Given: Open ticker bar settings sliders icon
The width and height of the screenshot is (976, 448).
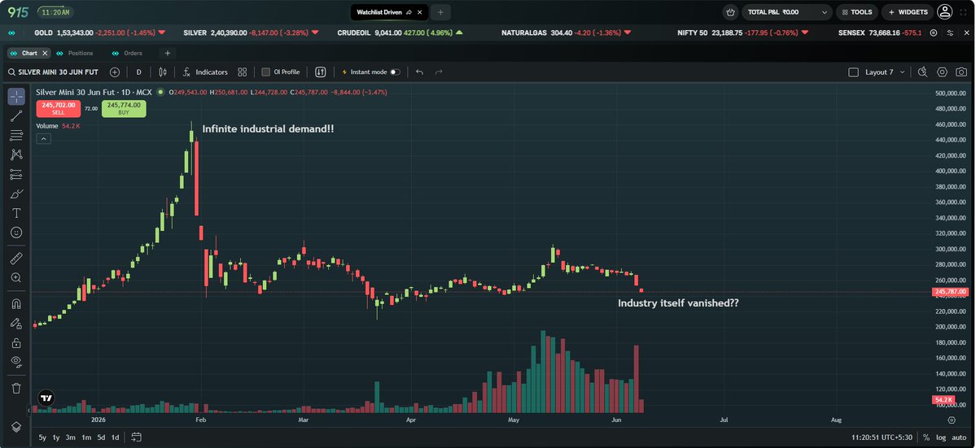Looking at the screenshot, I should (x=950, y=33).
